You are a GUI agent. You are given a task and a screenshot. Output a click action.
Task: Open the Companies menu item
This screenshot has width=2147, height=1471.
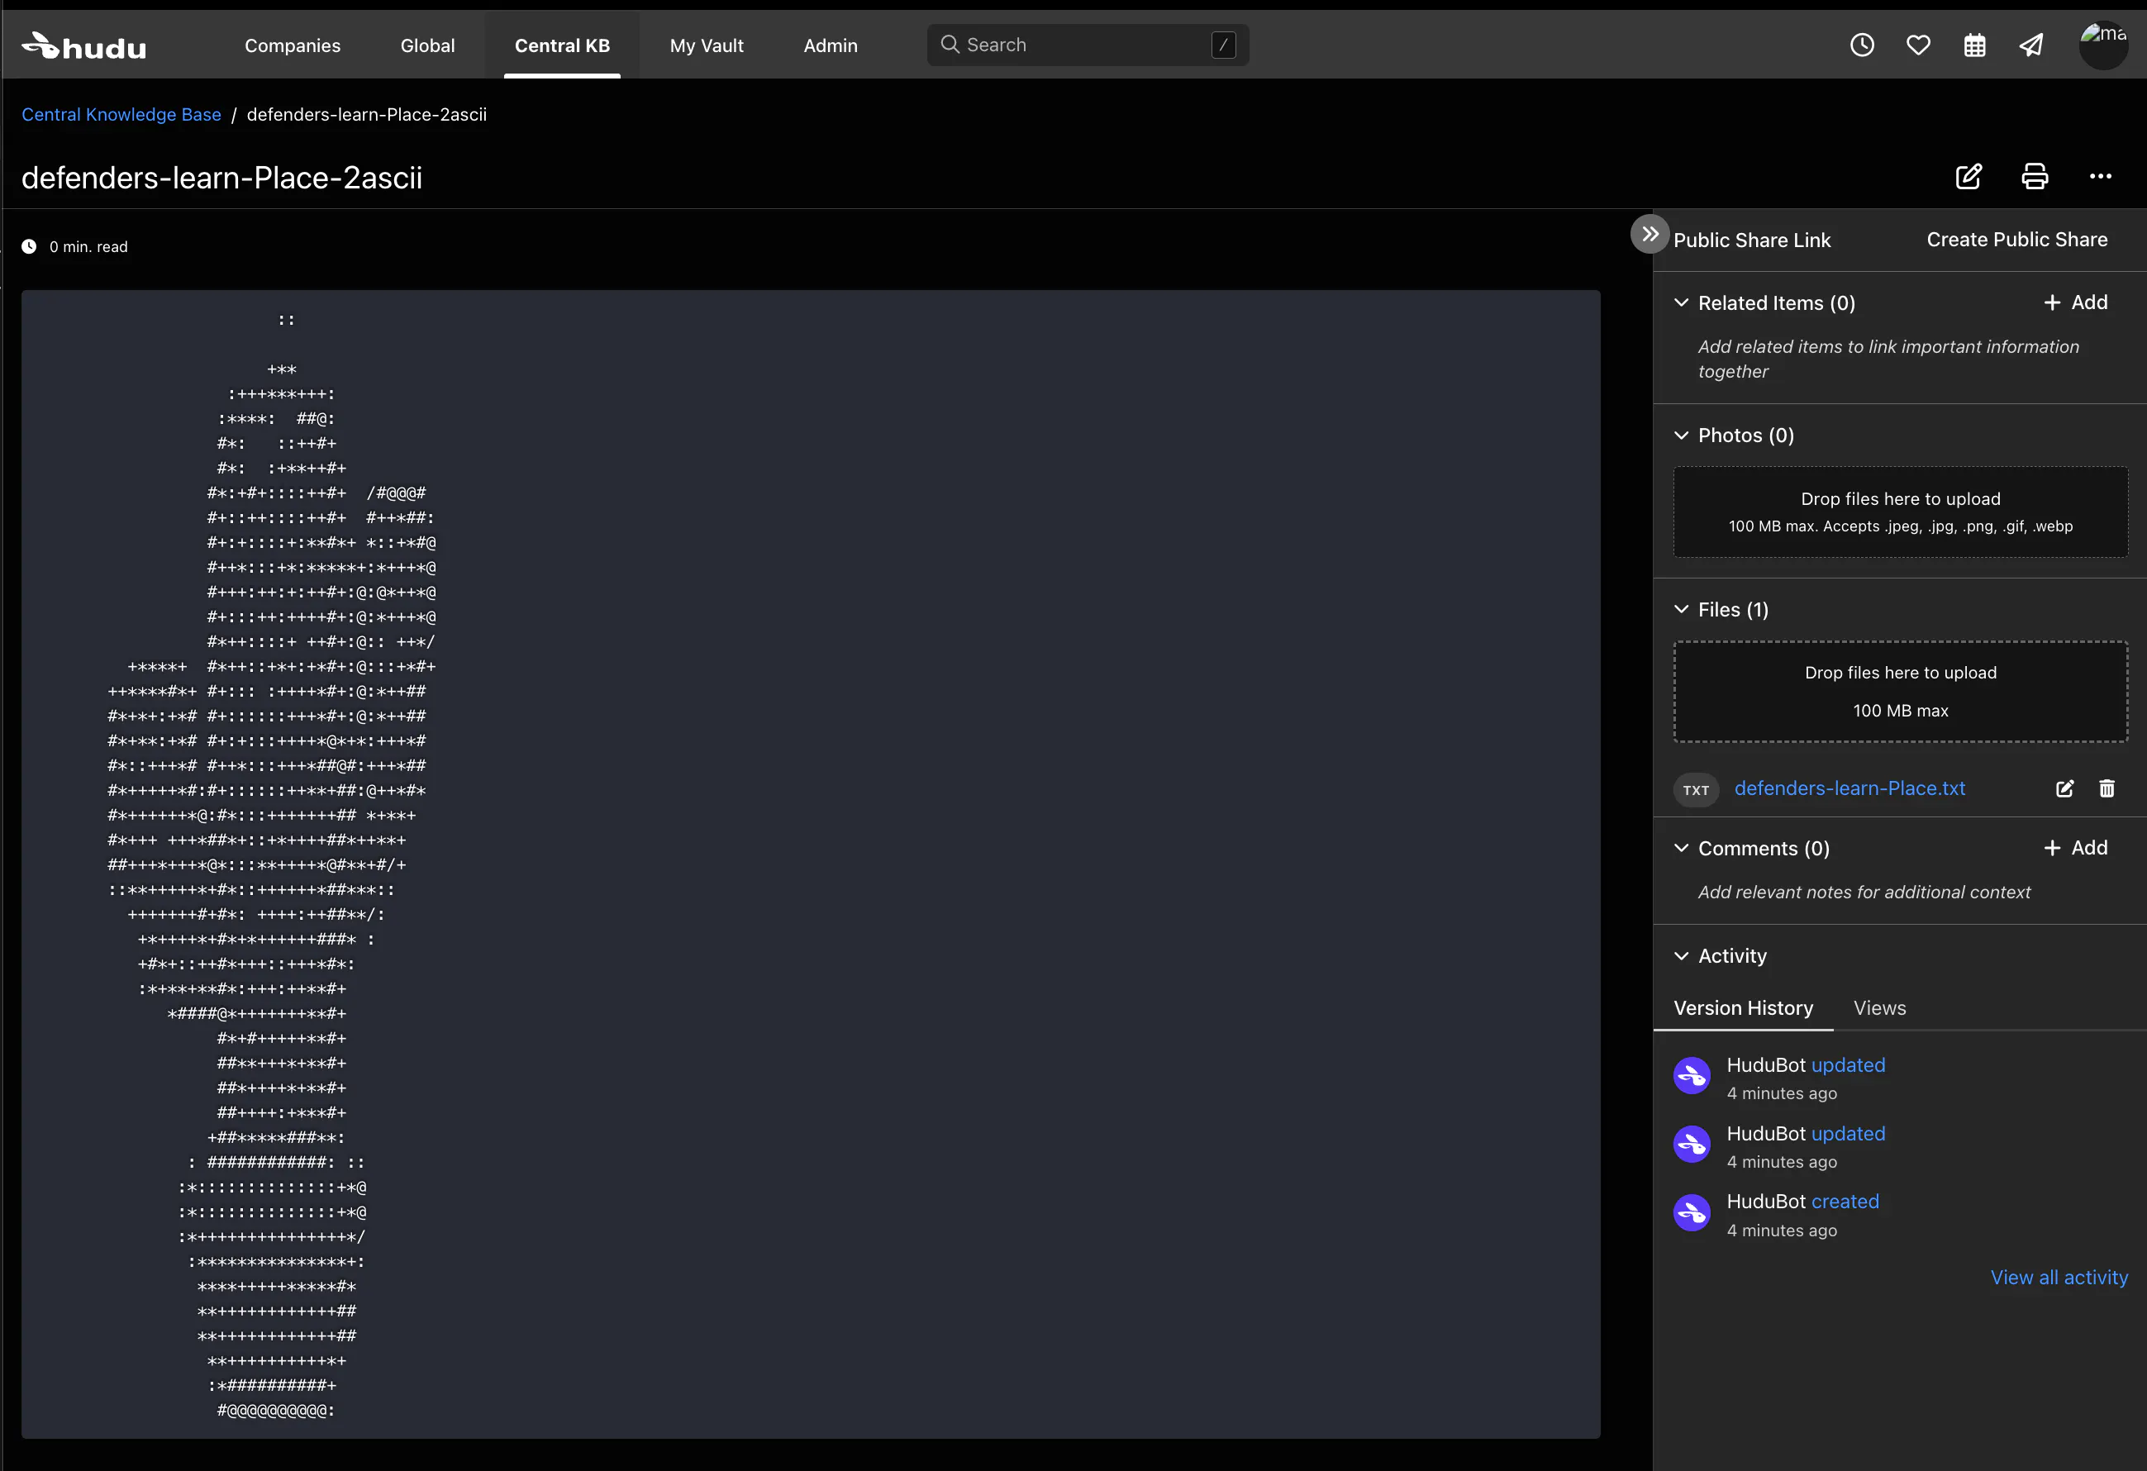(292, 45)
